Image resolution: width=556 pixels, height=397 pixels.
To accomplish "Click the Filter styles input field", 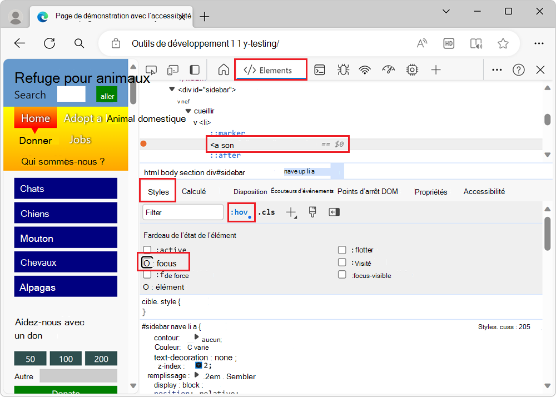I will click(182, 212).
